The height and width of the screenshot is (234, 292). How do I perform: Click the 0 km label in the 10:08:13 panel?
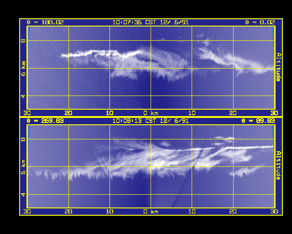coord(151,212)
